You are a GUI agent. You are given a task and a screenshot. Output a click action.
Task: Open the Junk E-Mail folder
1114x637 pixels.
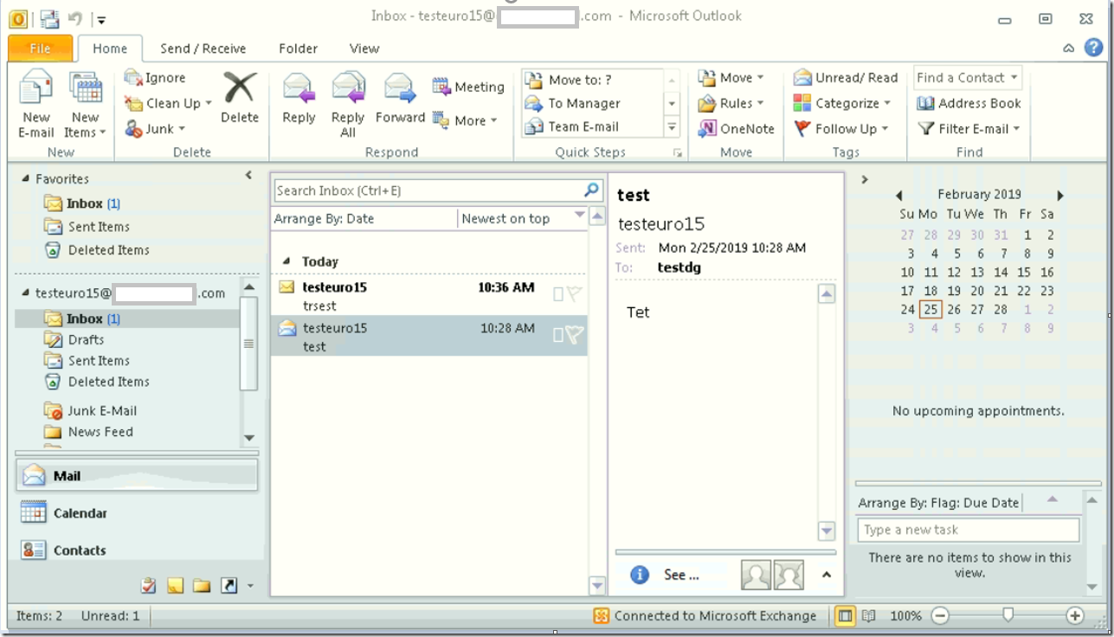(x=91, y=411)
